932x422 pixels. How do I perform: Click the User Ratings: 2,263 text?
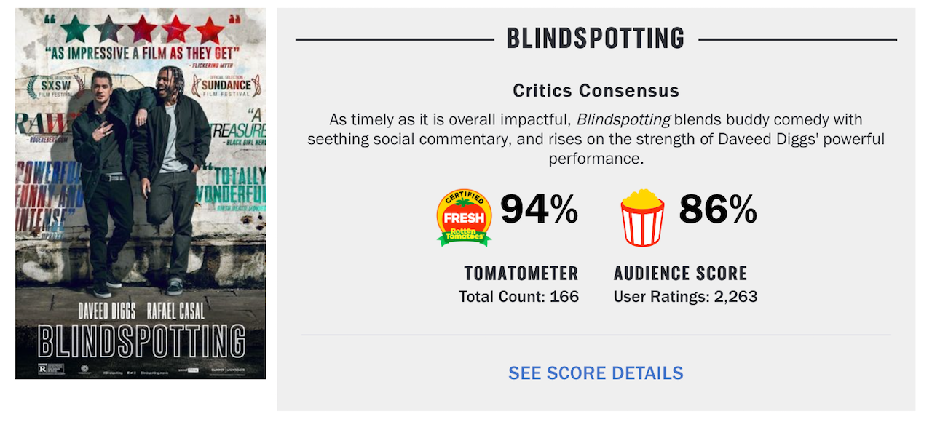click(x=686, y=297)
